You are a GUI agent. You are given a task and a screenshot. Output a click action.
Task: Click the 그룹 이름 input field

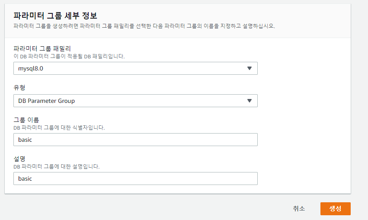pos(135,140)
